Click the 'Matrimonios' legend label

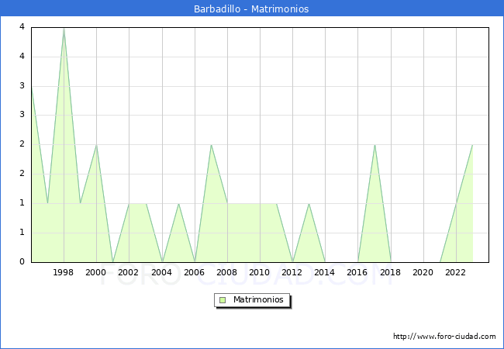tap(258, 299)
